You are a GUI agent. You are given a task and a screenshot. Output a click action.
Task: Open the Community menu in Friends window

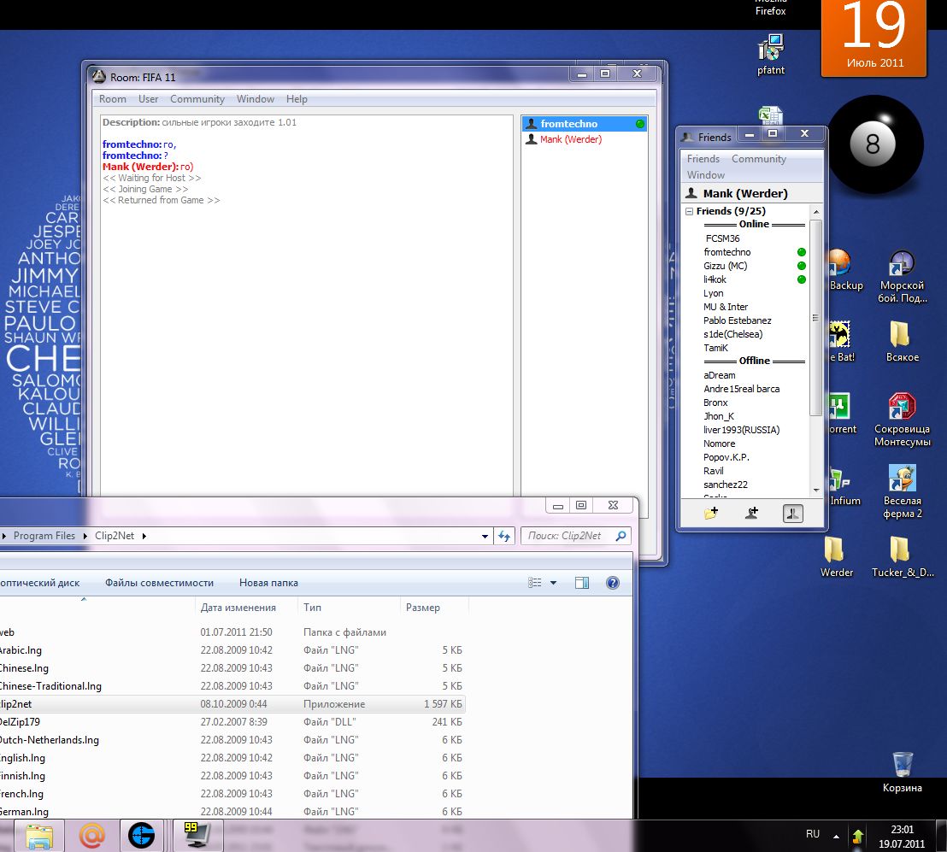pos(759,159)
